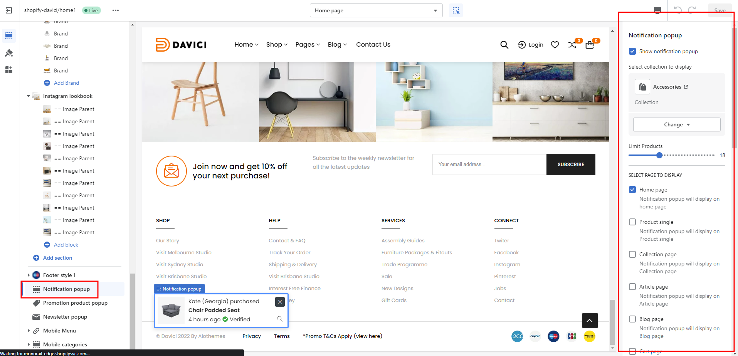
Task: Expand the Footer style 1 section
Action: (x=29, y=275)
